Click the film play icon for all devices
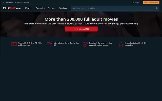The width and height of the screenshot is (162, 101). pyautogui.click(x=14, y=44)
